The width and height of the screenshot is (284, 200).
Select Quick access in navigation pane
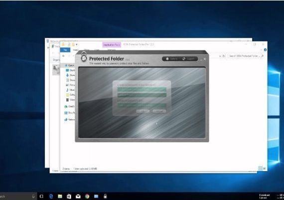(69, 65)
